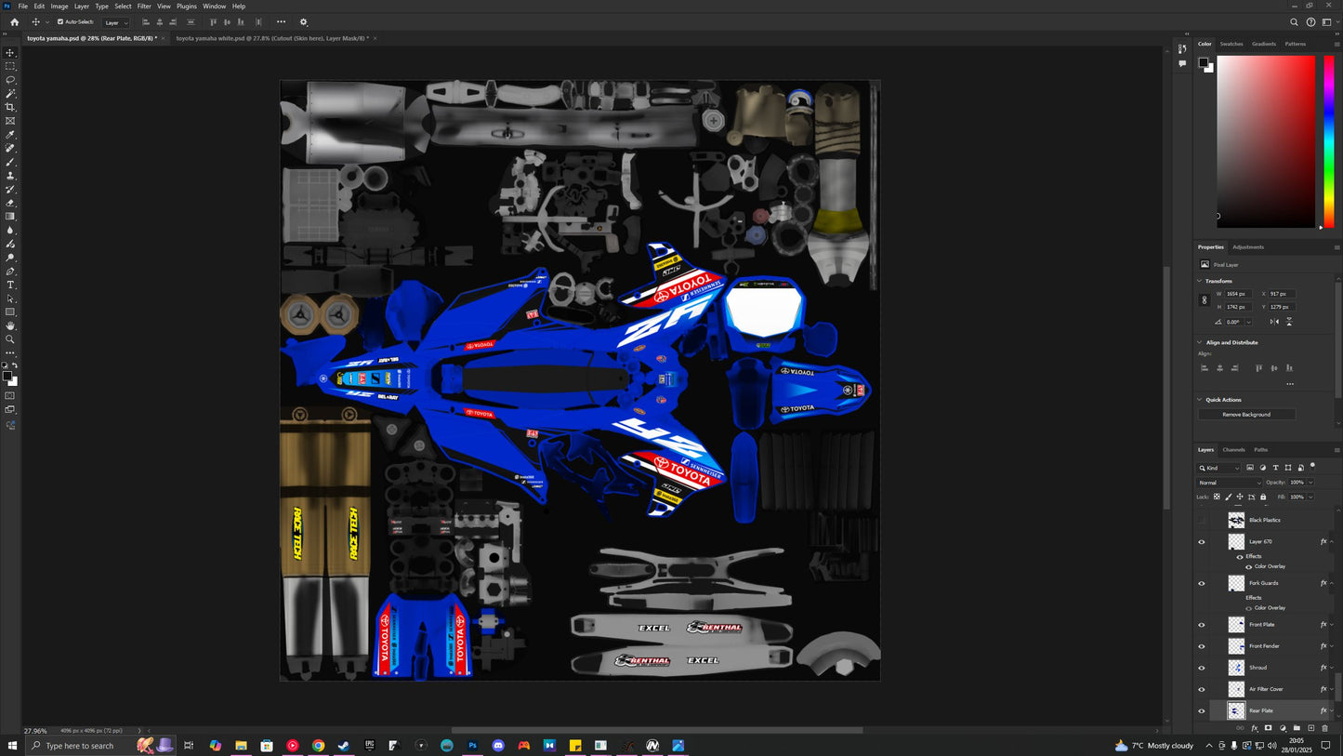
Task: Hide the Shroud layer
Action: coord(1201,668)
